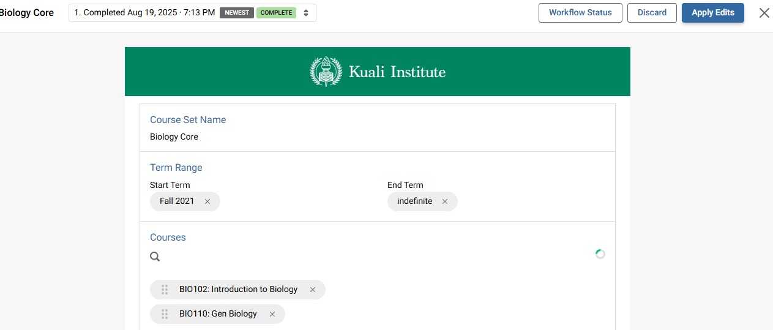Remove the indefinite end term chip
Viewport: 773px width, 330px height.
[x=445, y=201]
